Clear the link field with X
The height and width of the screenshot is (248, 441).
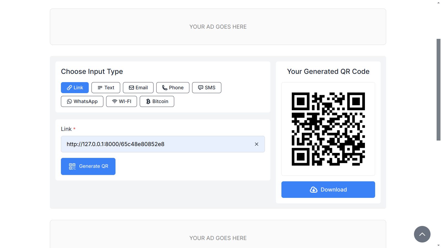click(x=257, y=144)
